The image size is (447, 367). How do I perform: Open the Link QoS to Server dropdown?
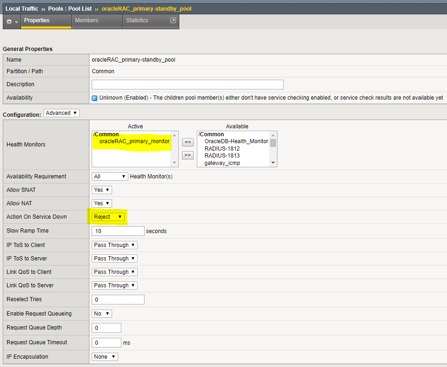[x=114, y=285]
